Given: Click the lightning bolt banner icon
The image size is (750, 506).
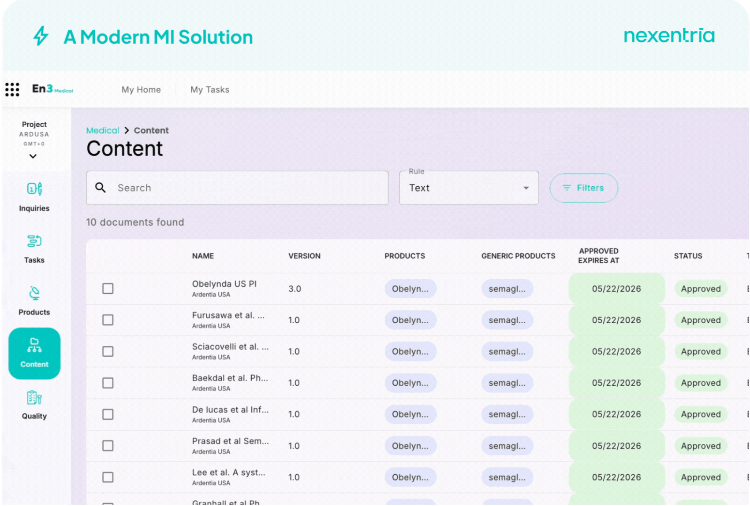Looking at the screenshot, I should [41, 36].
